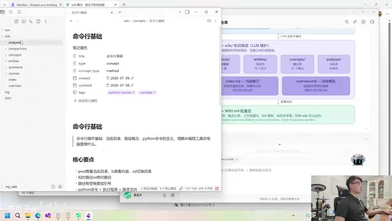Switch to reading view book icon
Screen dimensions: 392x221
pyautogui.click(x=209, y=21)
